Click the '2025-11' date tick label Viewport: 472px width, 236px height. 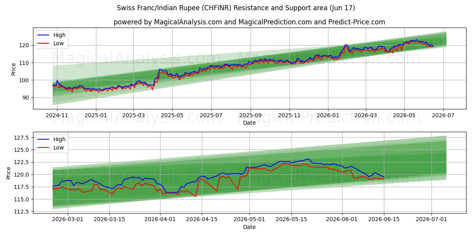289,116
